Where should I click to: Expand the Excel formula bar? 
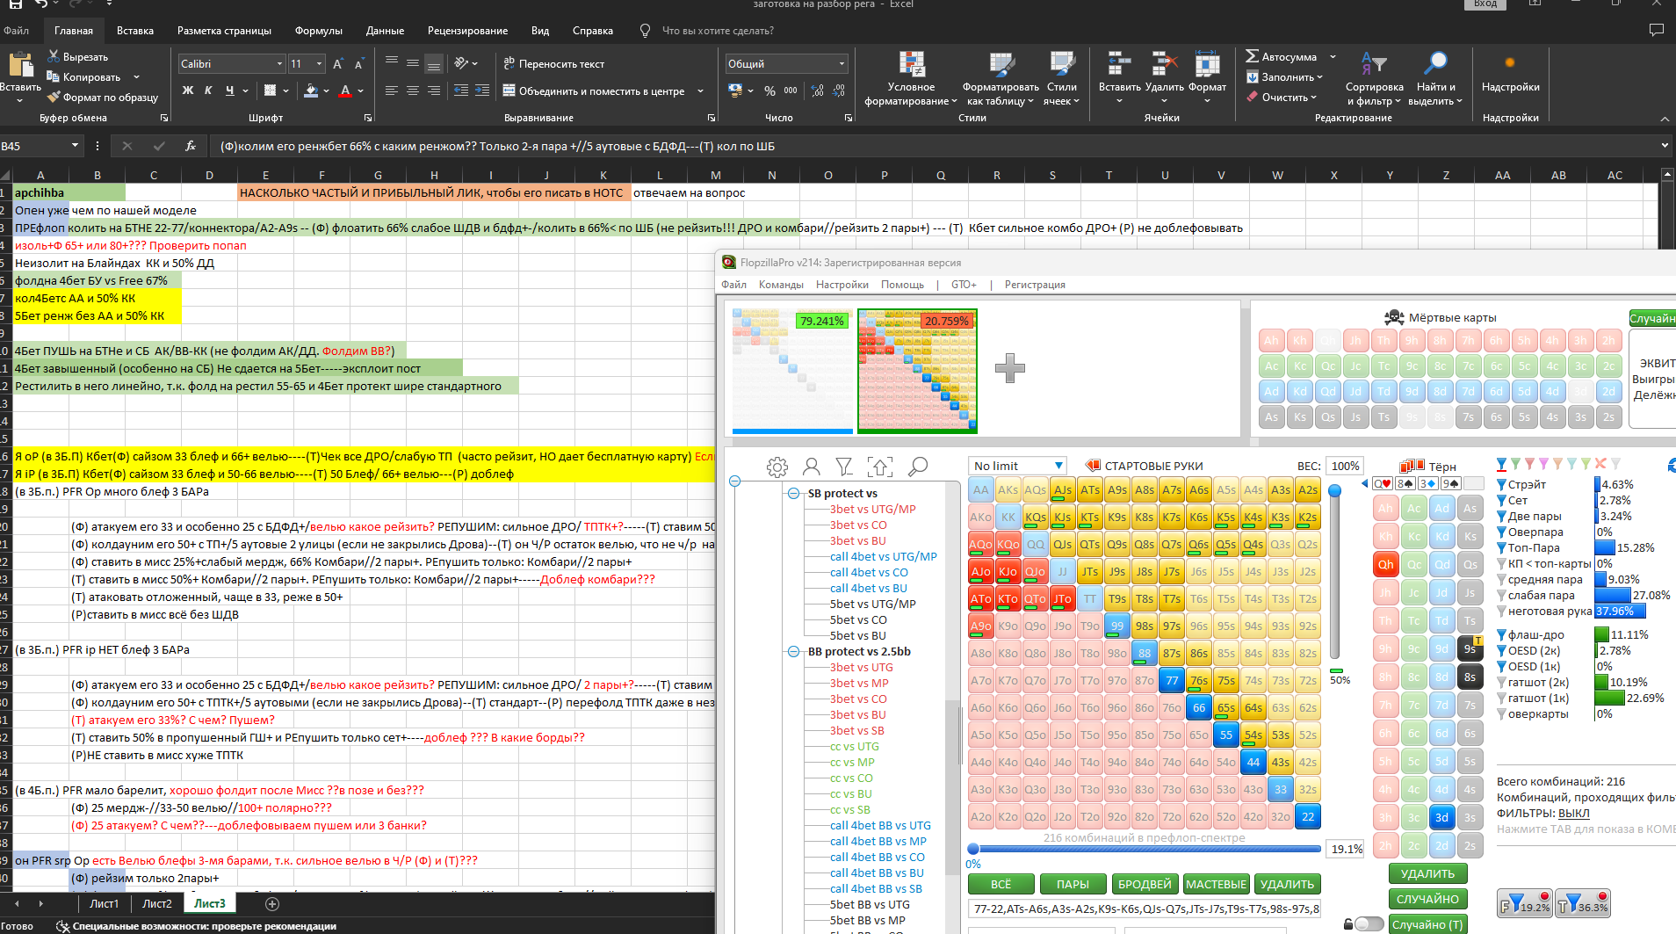(1664, 146)
